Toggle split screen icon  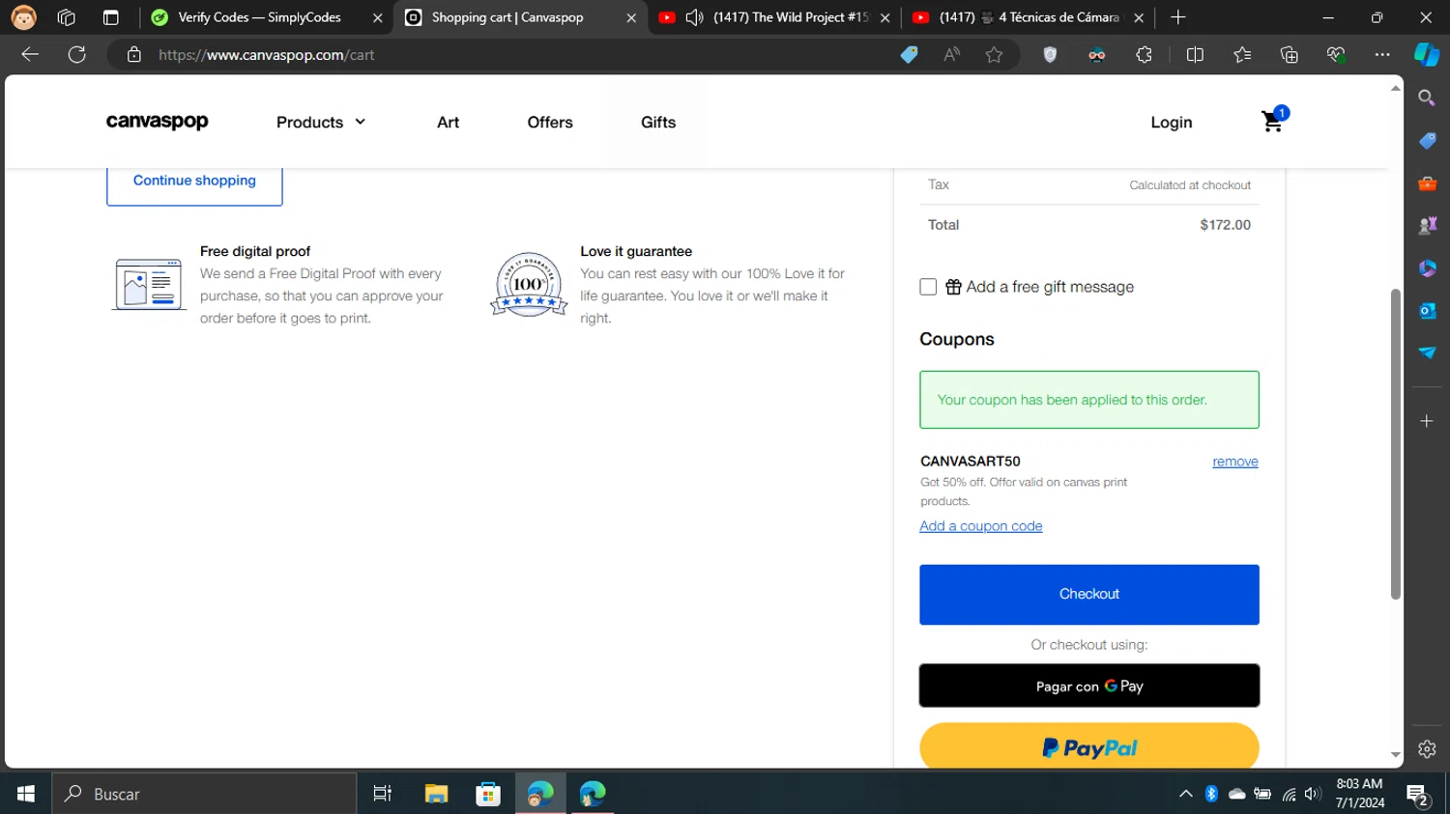[x=1195, y=55]
